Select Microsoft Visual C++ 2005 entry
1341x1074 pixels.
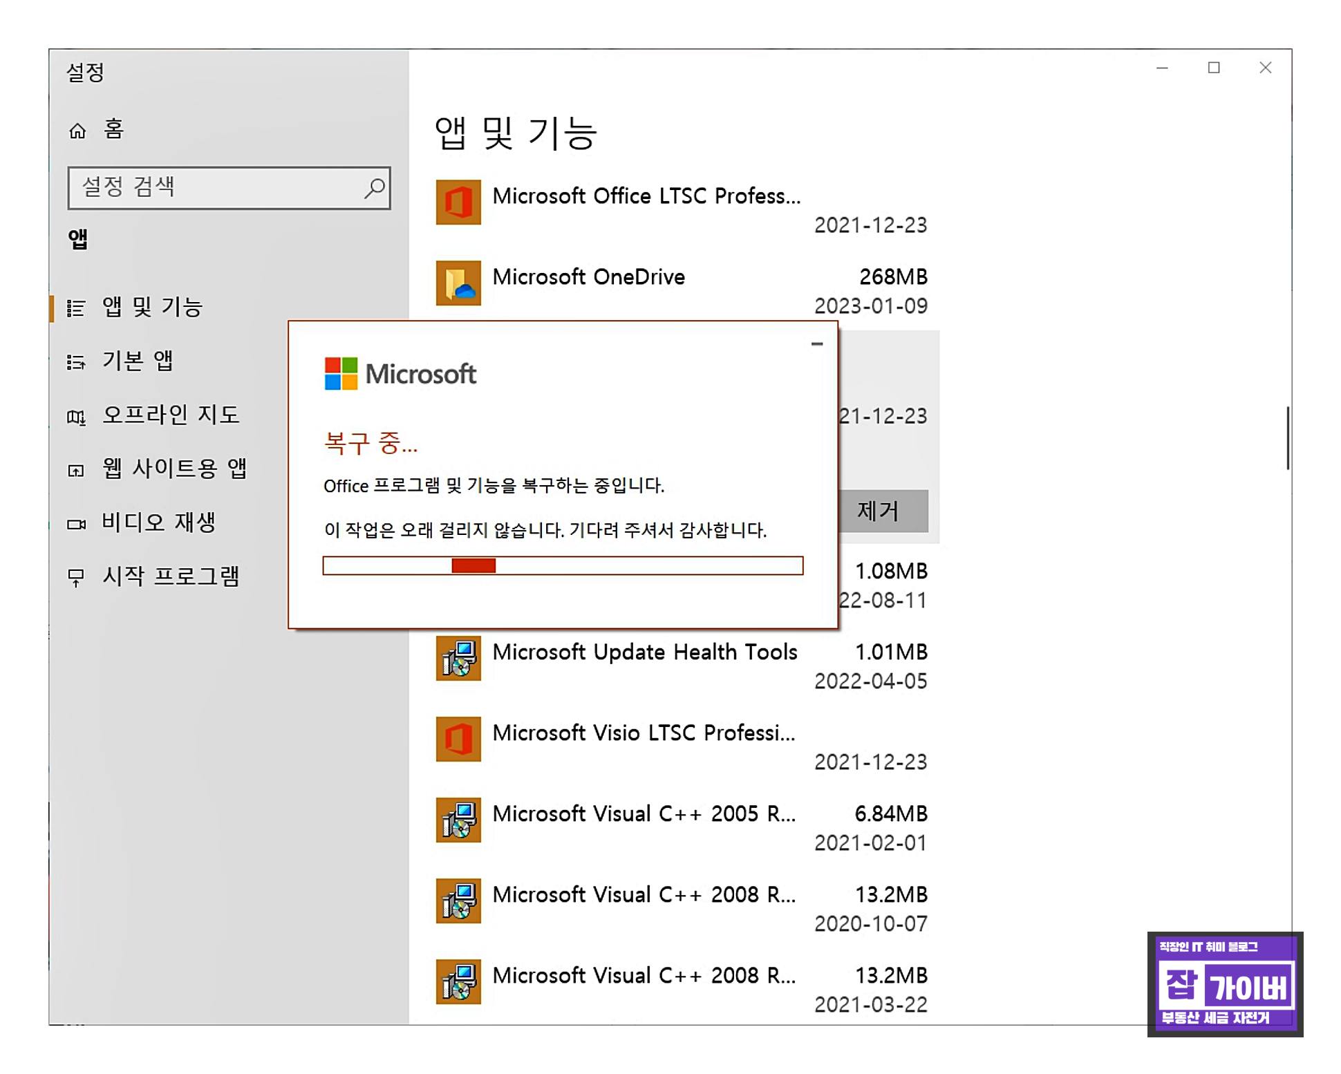click(643, 814)
